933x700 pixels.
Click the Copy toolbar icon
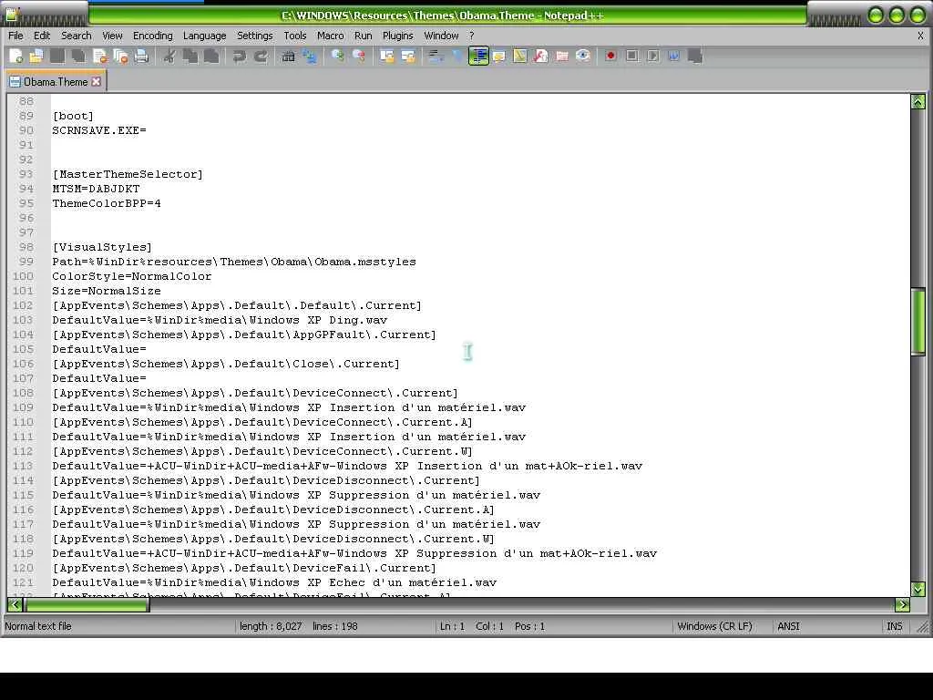(x=190, y=56)
